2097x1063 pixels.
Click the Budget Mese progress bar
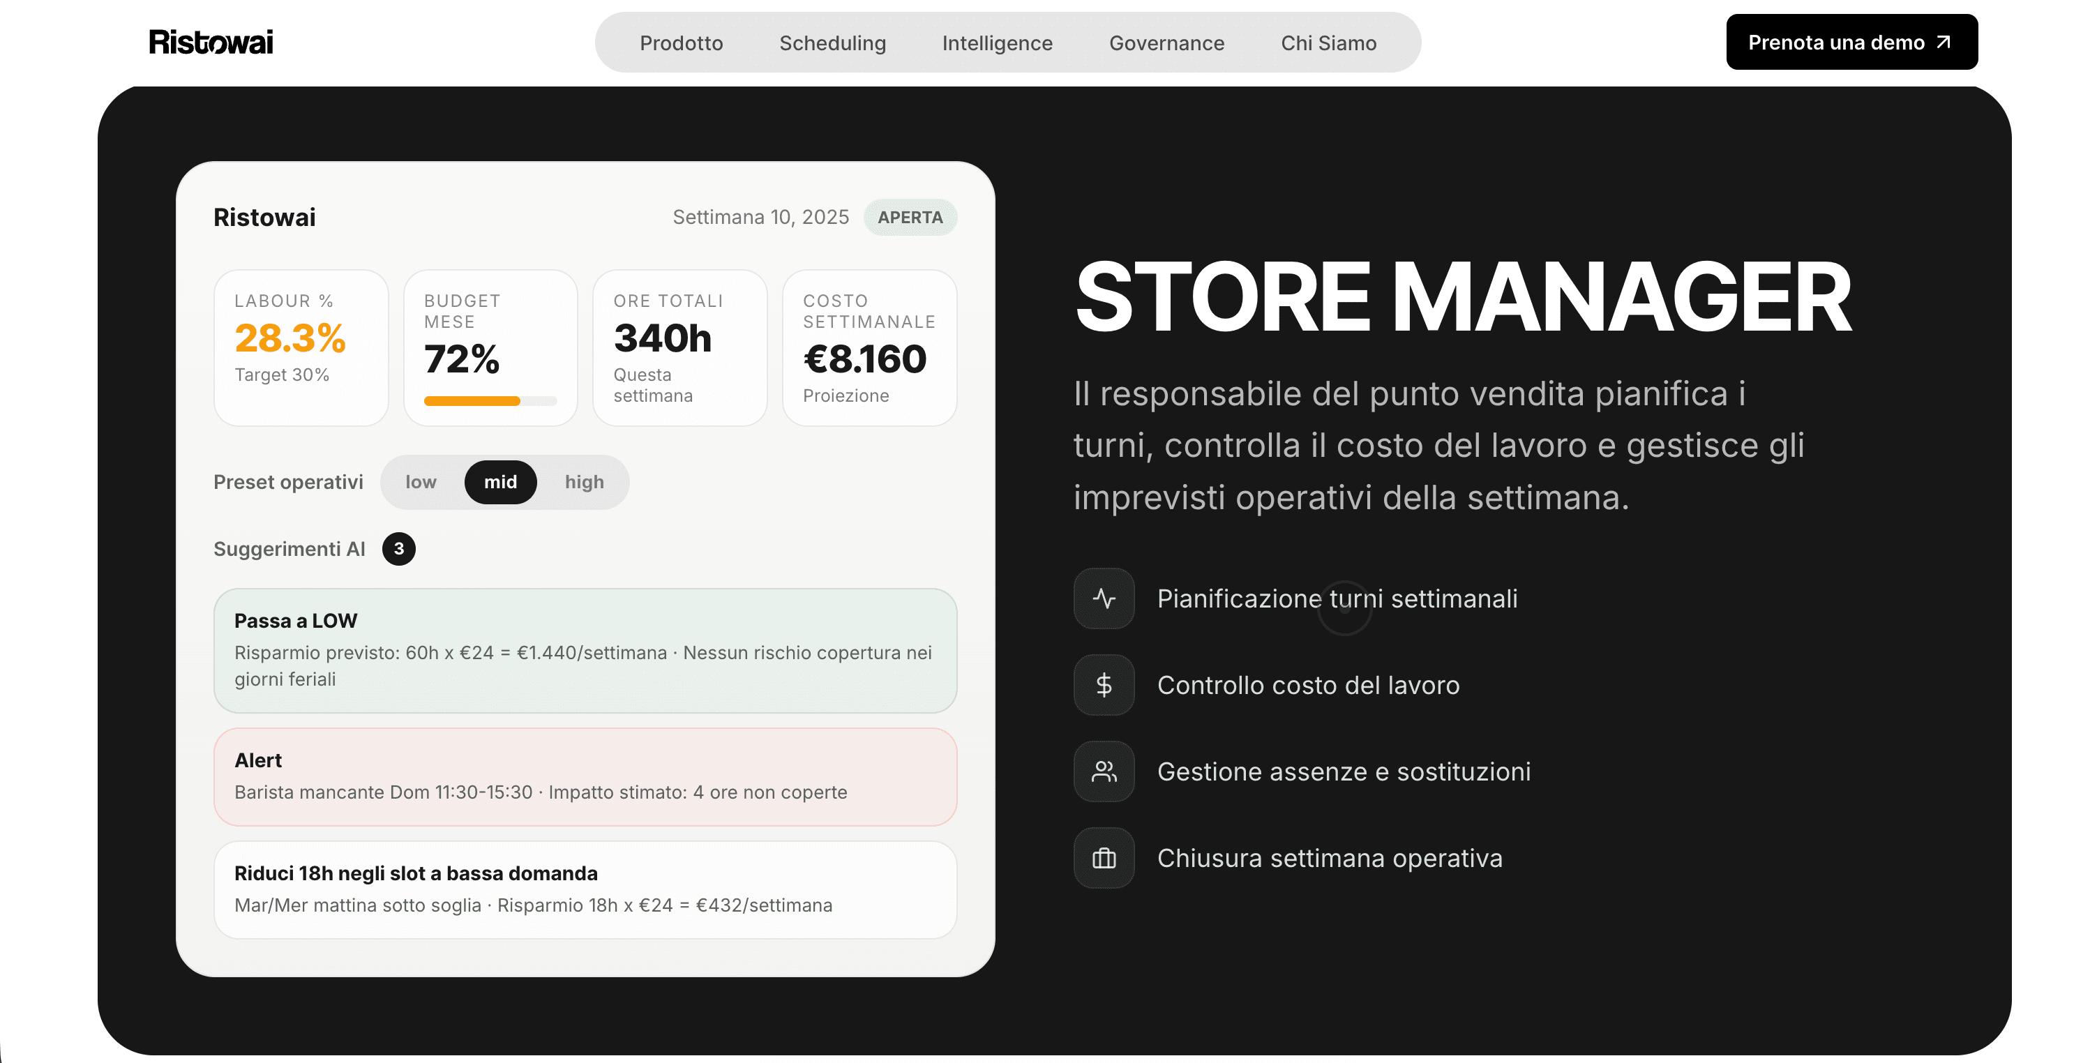click(x=490, y=401)
